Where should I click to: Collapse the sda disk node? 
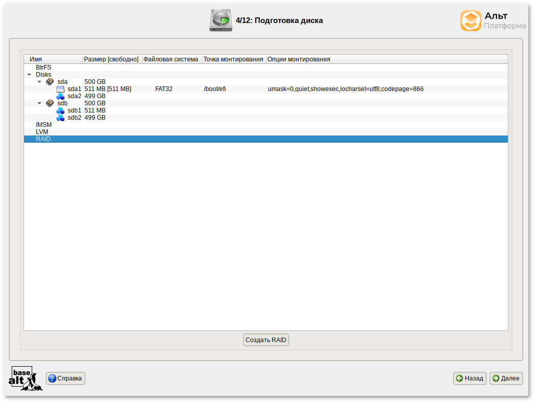click(x=39, y=82)
